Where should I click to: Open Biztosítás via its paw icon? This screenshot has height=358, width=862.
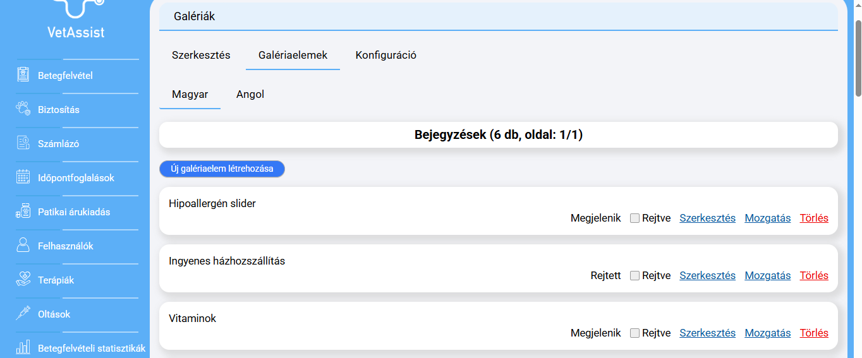tap(23, 109)
